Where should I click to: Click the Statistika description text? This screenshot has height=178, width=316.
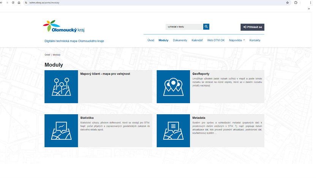[115, 126]
